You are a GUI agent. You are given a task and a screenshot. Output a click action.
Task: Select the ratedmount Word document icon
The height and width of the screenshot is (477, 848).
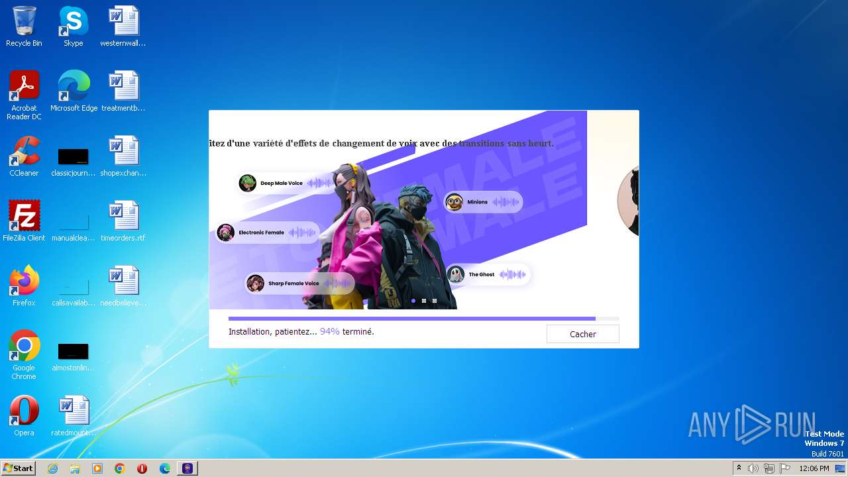73,416
